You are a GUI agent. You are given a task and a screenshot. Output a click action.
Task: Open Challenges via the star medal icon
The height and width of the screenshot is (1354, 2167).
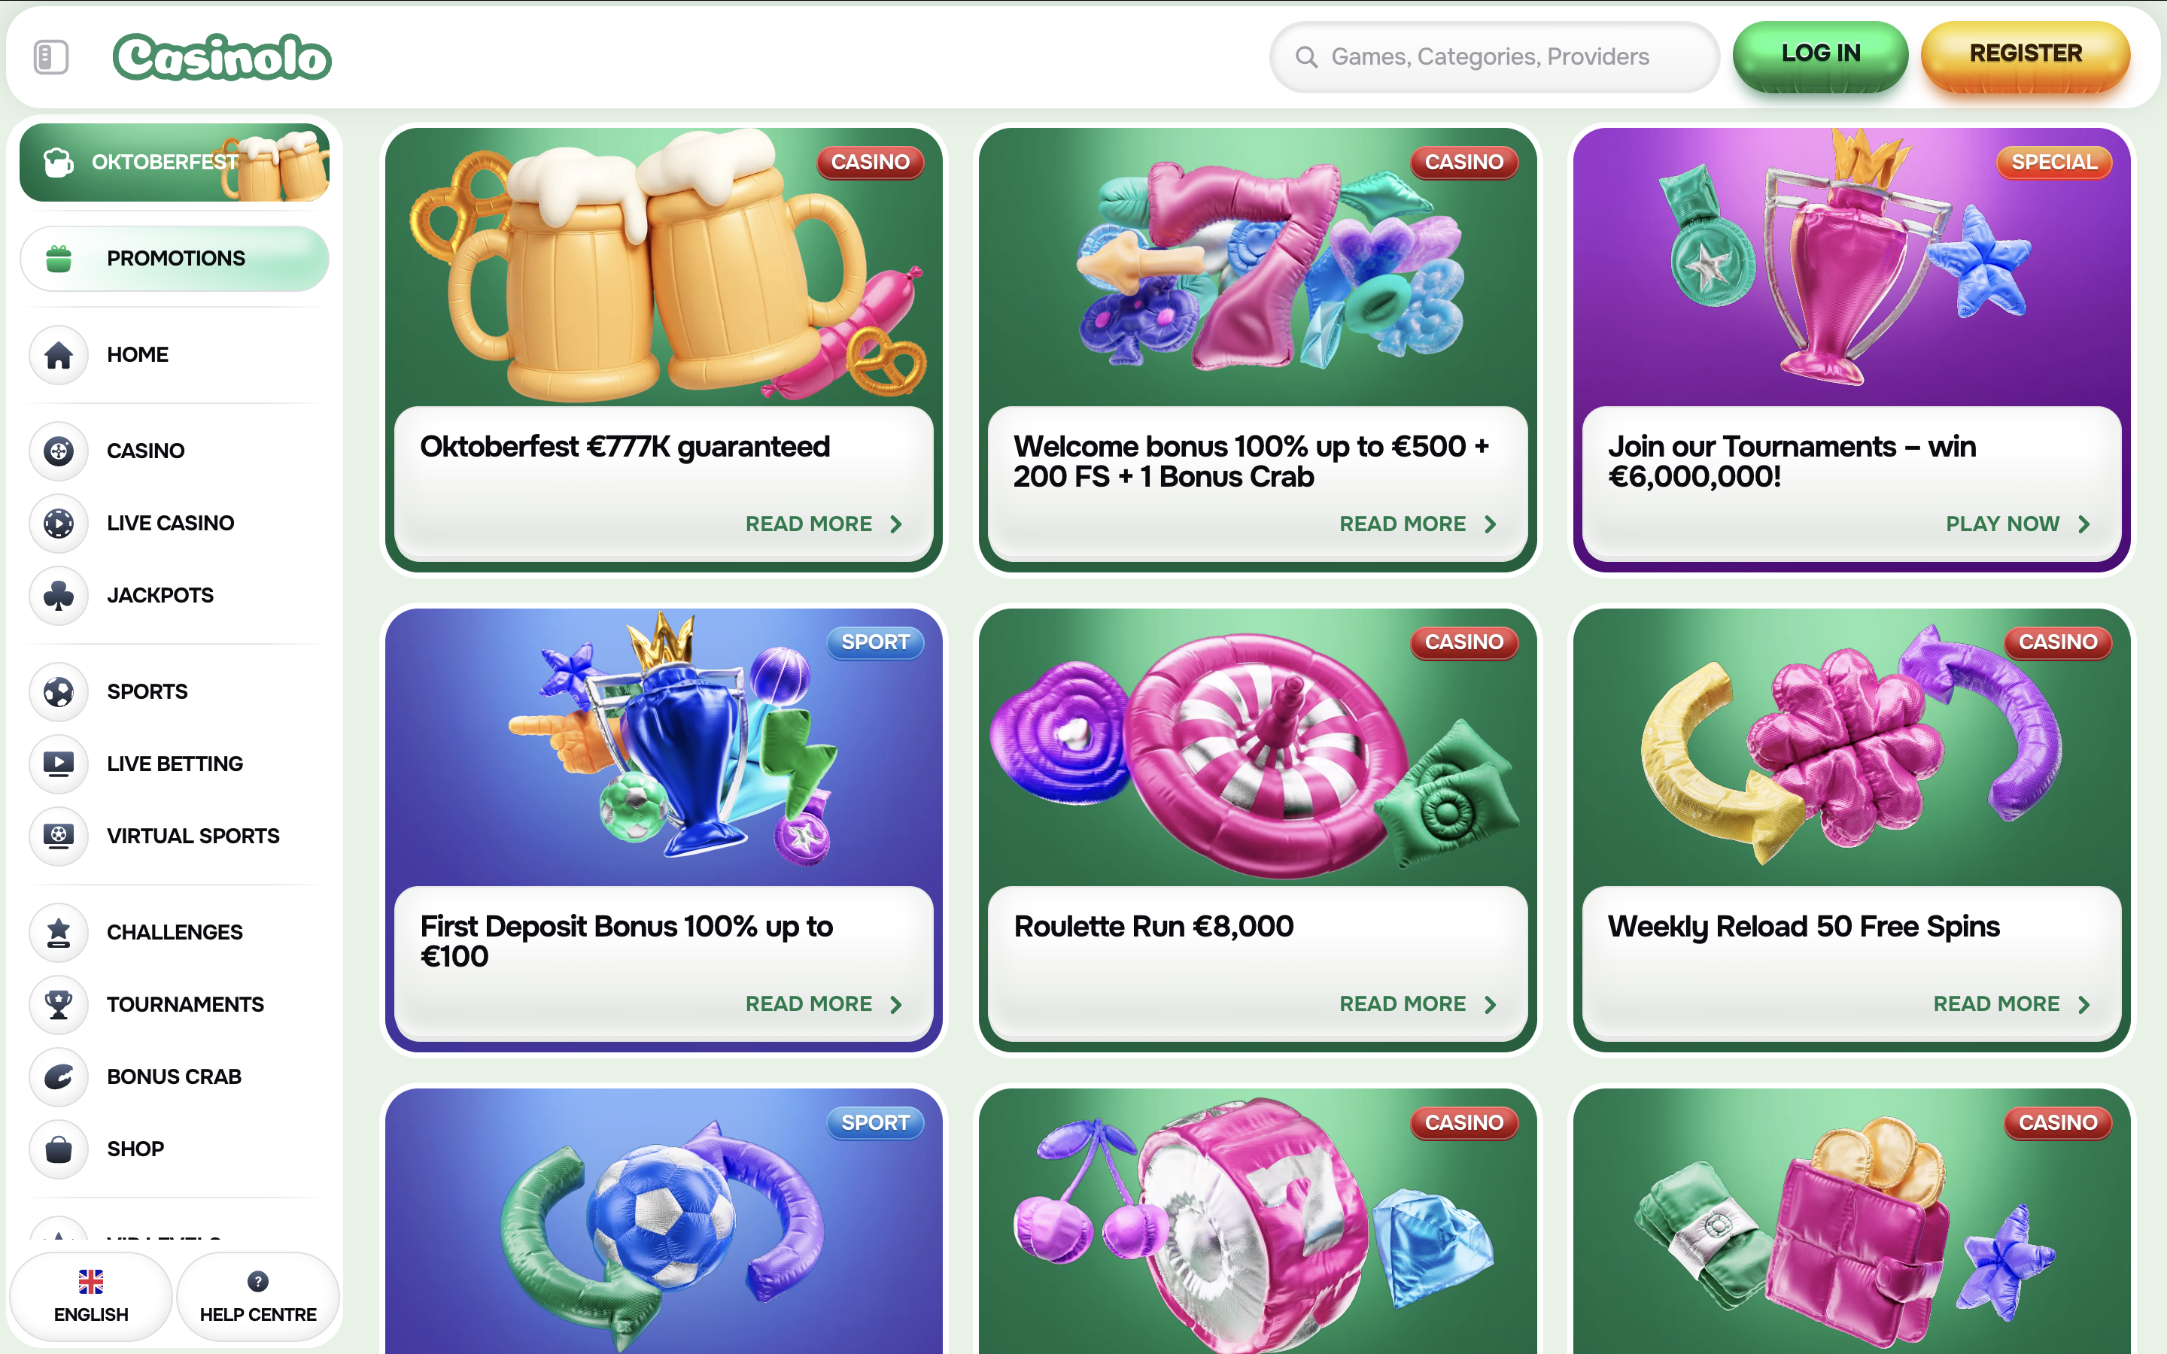click(x=59, y=932)
